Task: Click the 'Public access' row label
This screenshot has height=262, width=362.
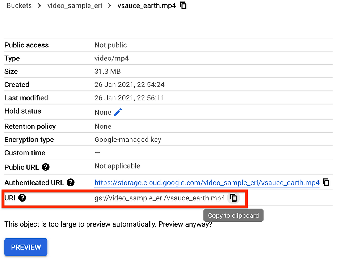Action: (x=26, y=45)
